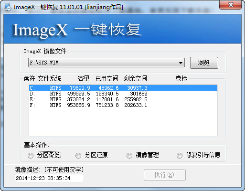Open the image file path dropdown arrow
This screenshot has width=245, height=191.
181,63
